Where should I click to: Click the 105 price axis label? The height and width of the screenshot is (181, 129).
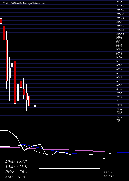click(119, 22)
